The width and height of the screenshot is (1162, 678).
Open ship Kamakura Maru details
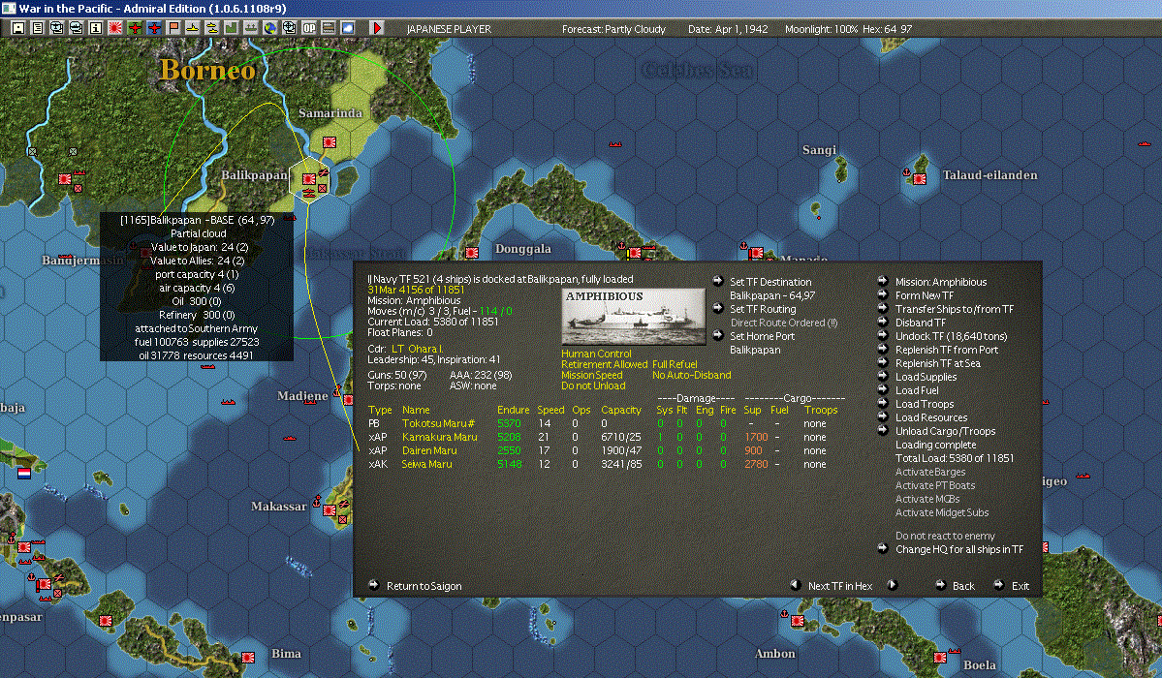(439, 437)
